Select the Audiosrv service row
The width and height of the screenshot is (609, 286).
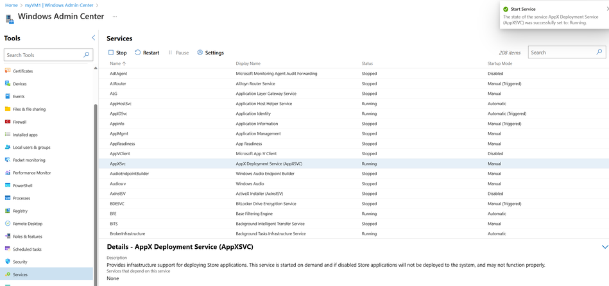[354, 183]
